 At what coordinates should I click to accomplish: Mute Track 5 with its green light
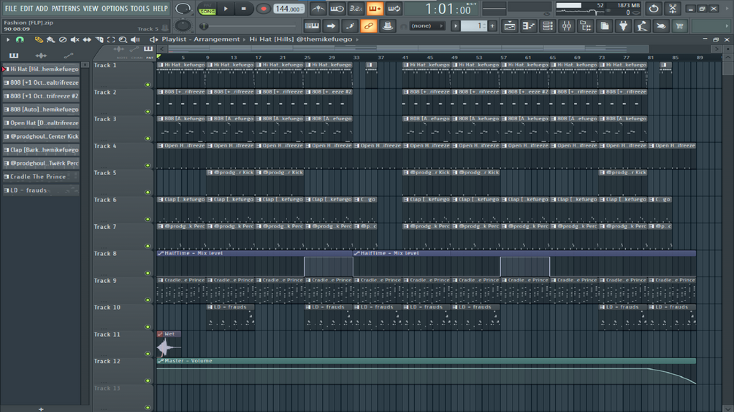coord(148,192)
